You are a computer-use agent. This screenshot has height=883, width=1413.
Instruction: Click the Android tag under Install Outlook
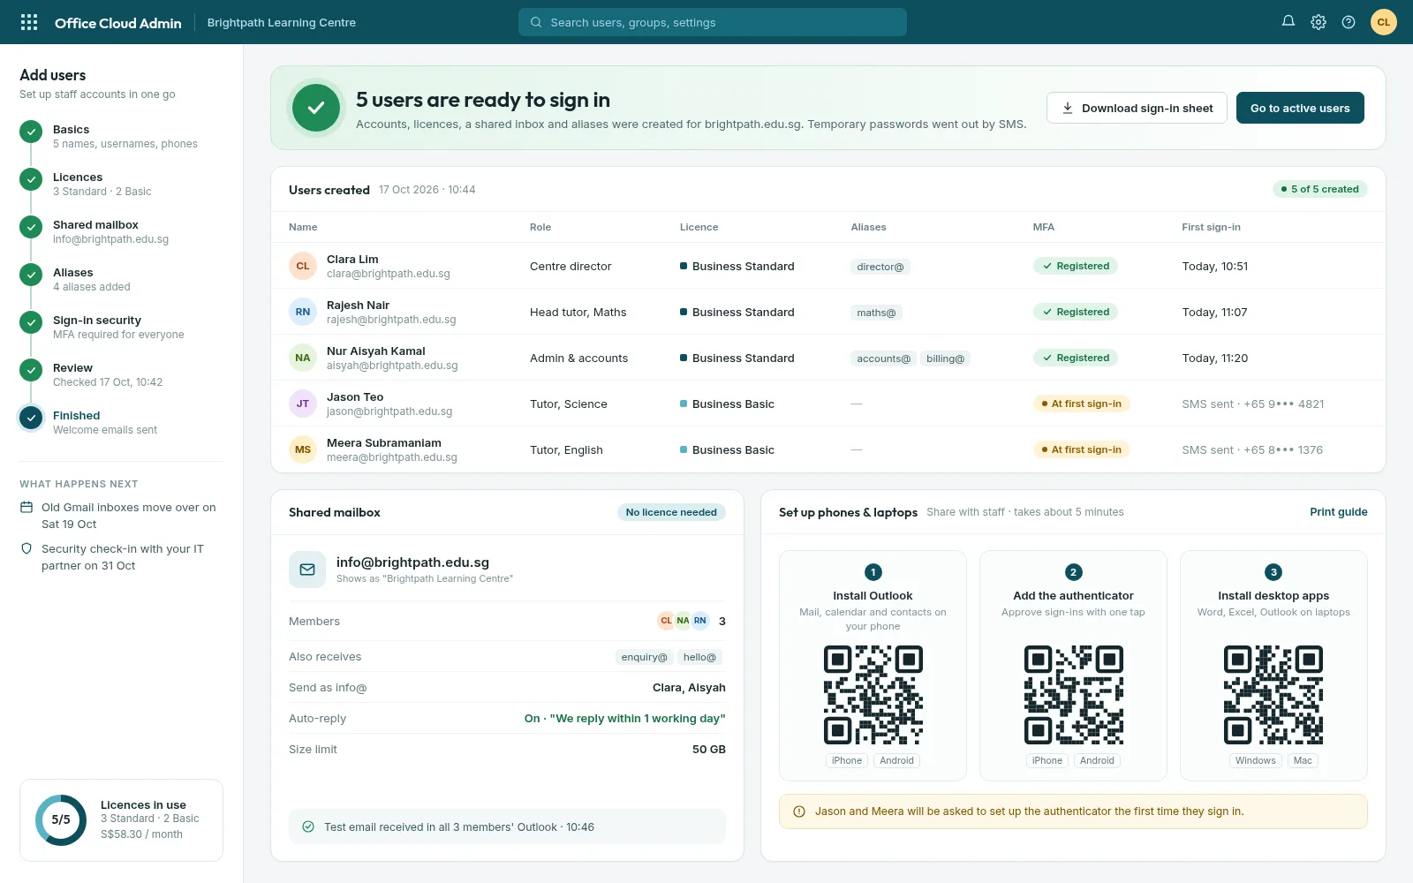coord(896,760)
